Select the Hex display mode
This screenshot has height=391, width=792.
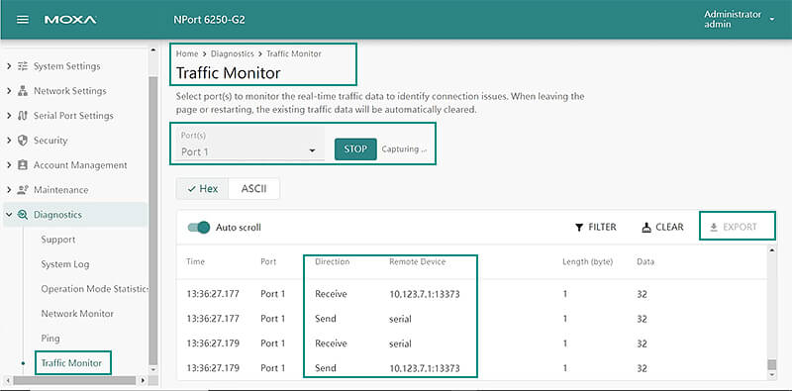point(203,189)
